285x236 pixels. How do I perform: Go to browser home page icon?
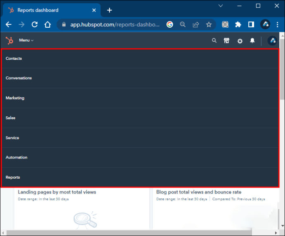pyautogui.click(x=47, y=24)
